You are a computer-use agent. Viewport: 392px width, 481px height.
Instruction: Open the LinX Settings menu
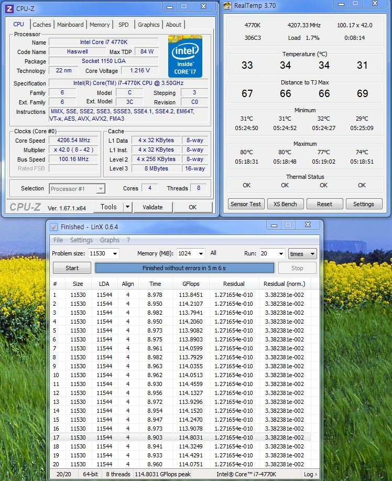coord(81,240)
